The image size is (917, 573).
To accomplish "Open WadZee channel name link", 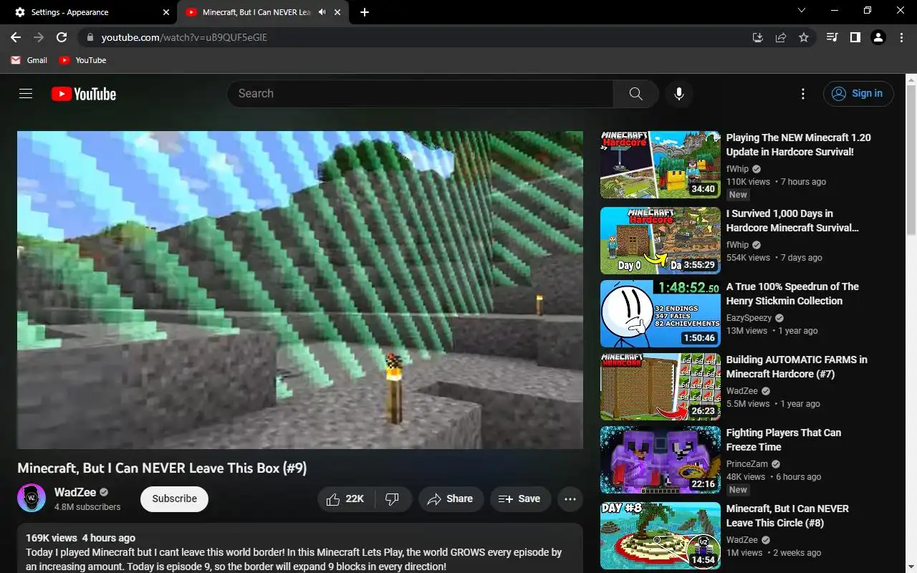I will pyautogui.click(x=75, y=492).
